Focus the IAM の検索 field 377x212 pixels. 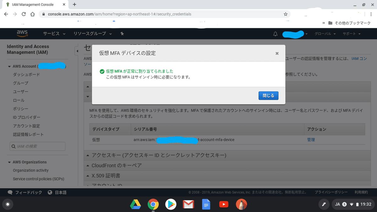[x=37, y=146]
